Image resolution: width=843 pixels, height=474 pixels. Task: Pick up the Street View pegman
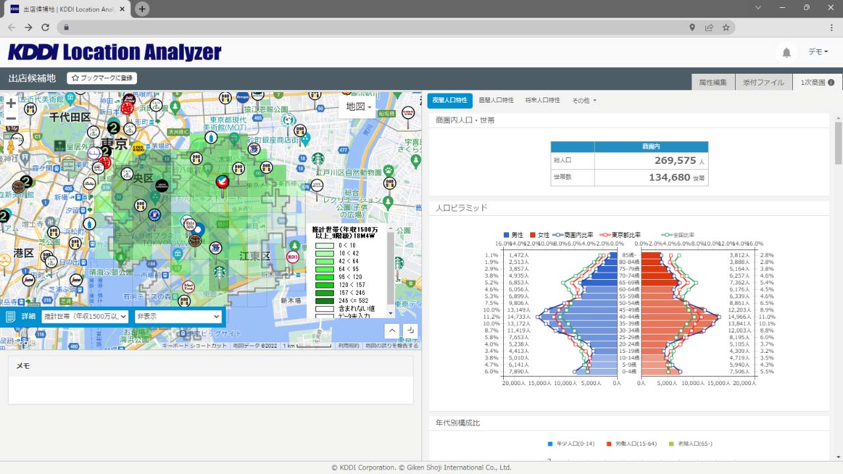(x=11, y=146)
